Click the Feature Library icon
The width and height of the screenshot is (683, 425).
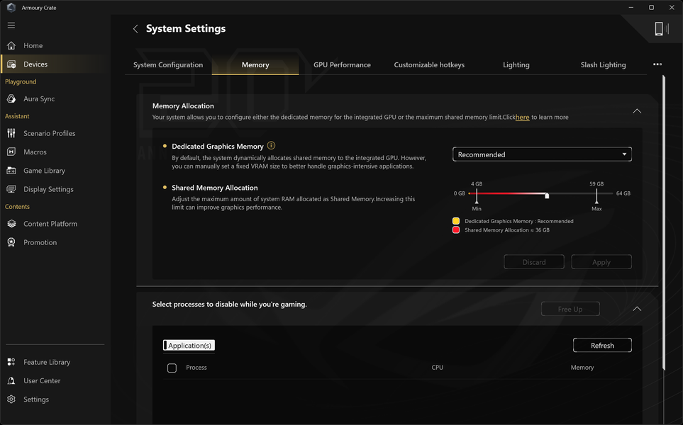11,362
